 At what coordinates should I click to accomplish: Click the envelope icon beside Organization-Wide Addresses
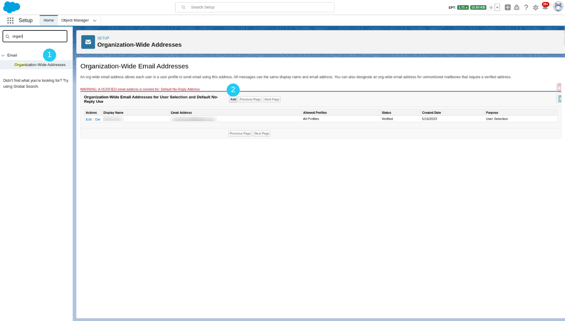88,42
